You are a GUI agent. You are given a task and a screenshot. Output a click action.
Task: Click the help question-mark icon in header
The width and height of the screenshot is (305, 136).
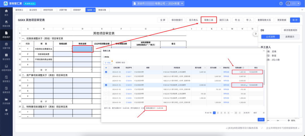point(281,3)
